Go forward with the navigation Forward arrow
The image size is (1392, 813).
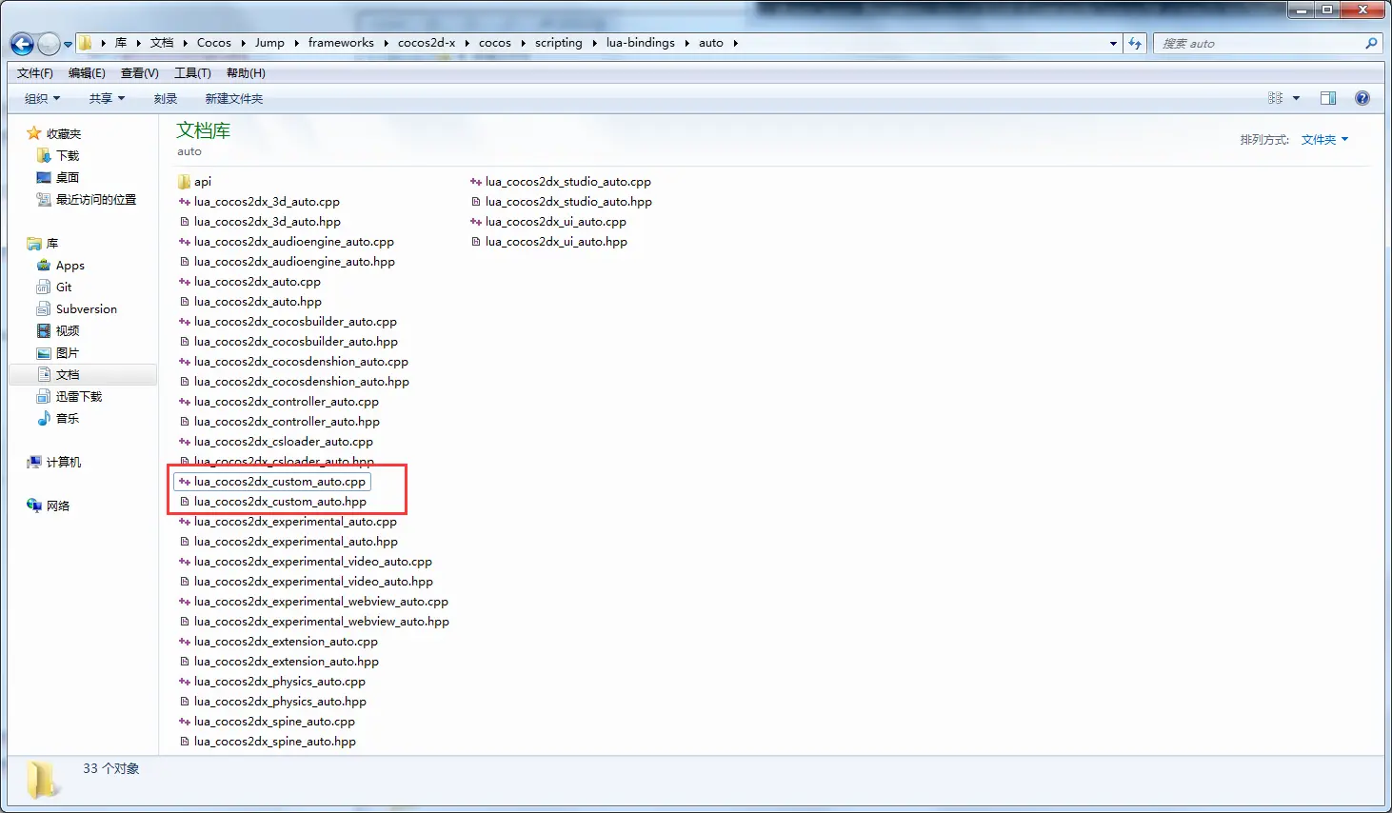coord(49,44)
